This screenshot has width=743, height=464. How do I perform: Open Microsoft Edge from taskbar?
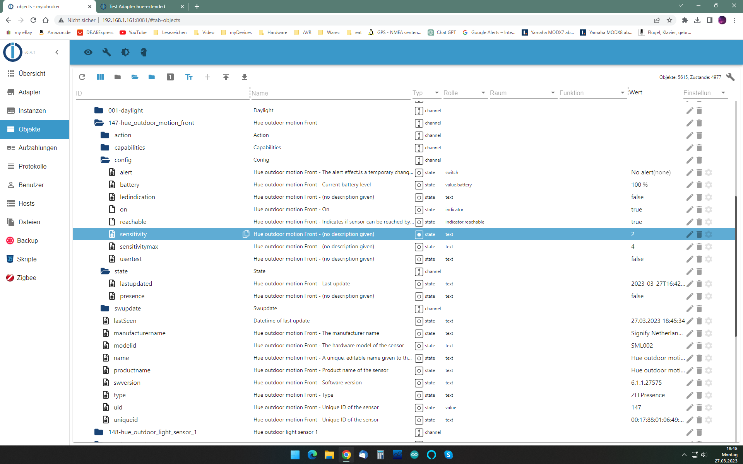point(312,455)
